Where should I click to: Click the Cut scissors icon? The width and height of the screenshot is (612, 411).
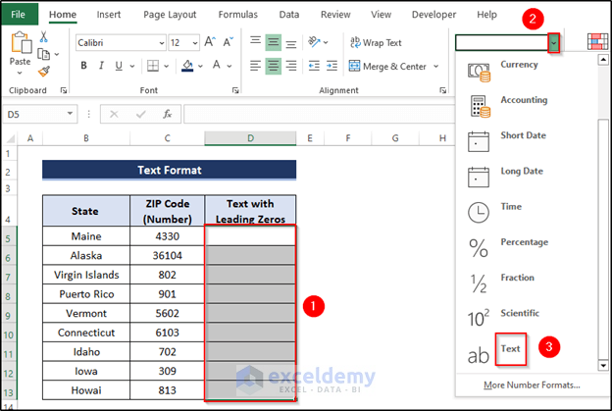tap(43, 36)
